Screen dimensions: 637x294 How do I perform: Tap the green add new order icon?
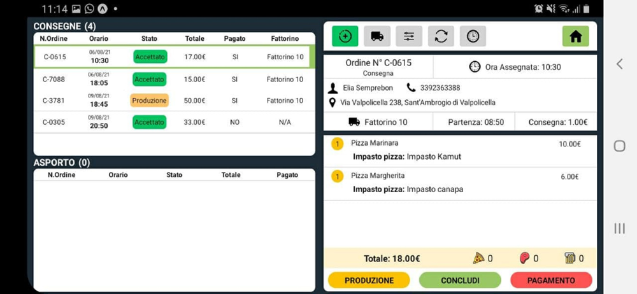tap(345, 36)
